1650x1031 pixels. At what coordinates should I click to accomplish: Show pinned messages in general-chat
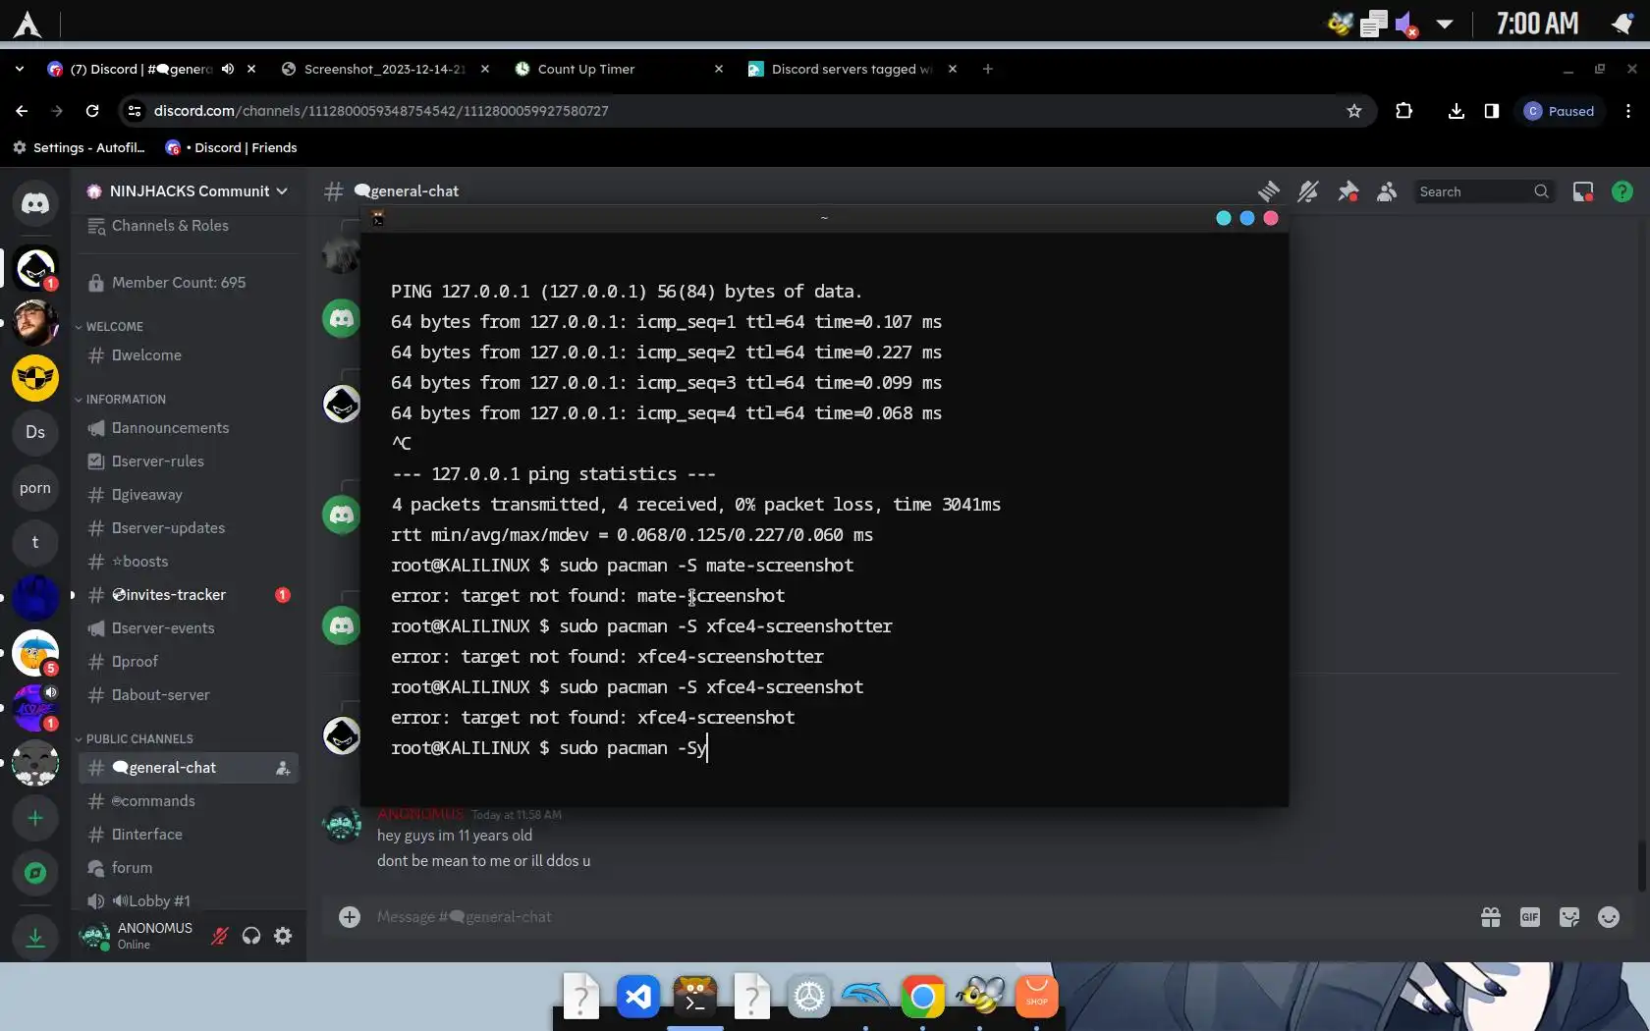(x=1347, y=191)
